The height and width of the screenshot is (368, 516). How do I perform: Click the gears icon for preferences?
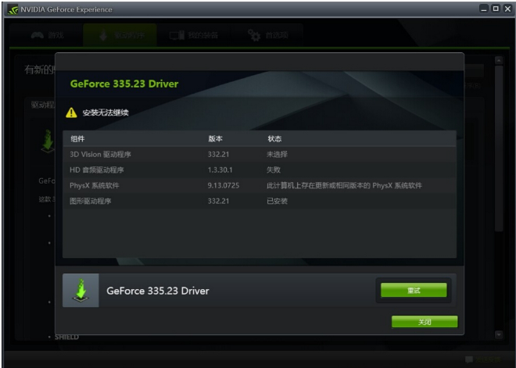tap(253, 35)
